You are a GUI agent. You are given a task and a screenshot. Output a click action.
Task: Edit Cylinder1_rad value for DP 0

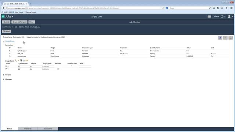tap(23, 66)
